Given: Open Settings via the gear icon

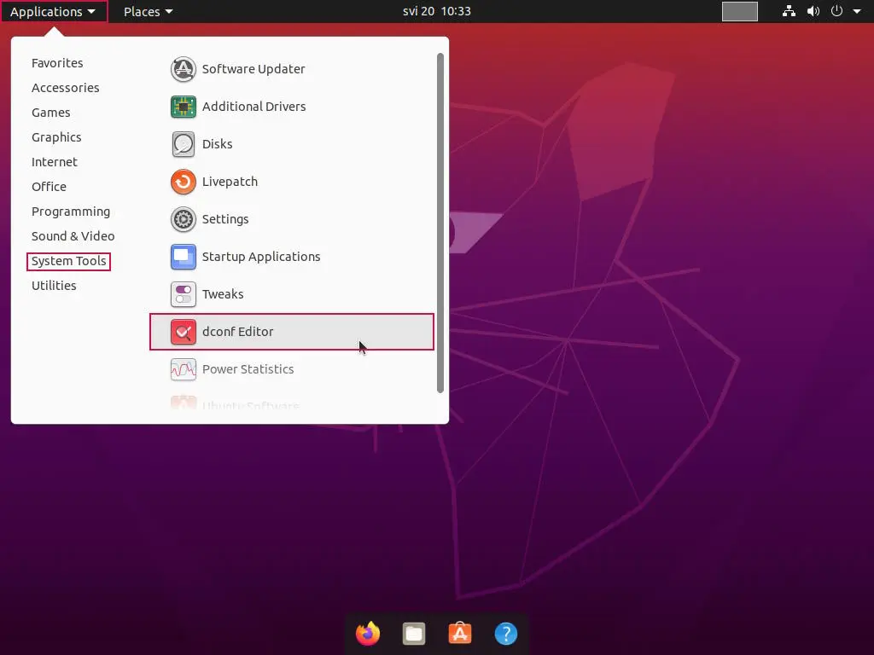Looking at the screenshot, I should [x=184, y=219].
